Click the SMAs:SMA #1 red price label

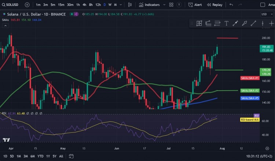(x=250, y=78)
